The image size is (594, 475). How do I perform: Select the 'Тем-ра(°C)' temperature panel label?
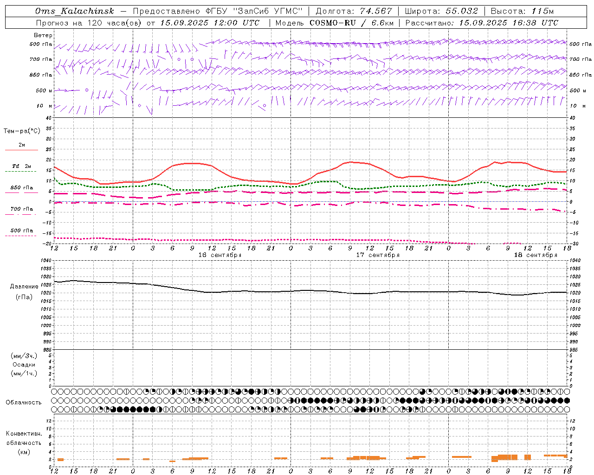pos(22,131)
